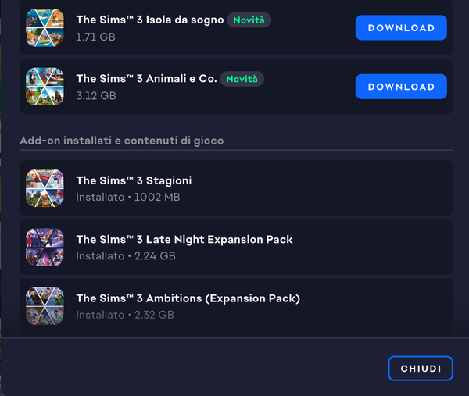Click the Stagioni expansion icon
The width and height of the screenshot is (469, 396).
click(x=45, y=188)
